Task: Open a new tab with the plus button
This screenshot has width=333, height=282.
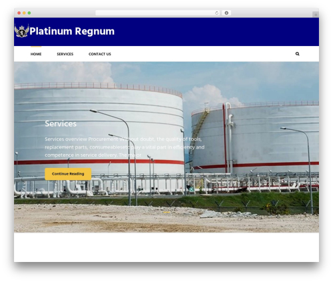Action: [316, 15]
